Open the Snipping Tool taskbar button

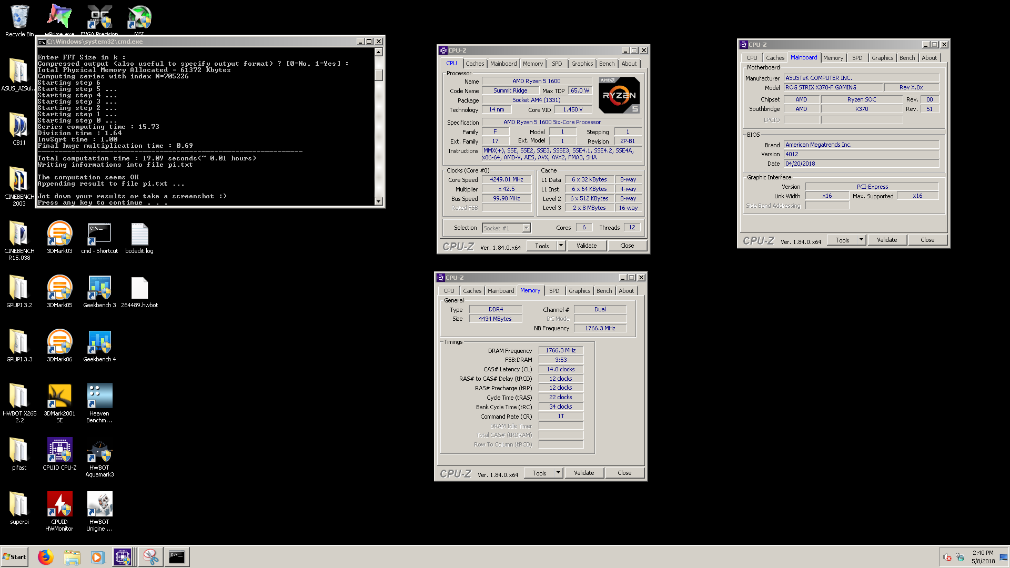(151, 556)
